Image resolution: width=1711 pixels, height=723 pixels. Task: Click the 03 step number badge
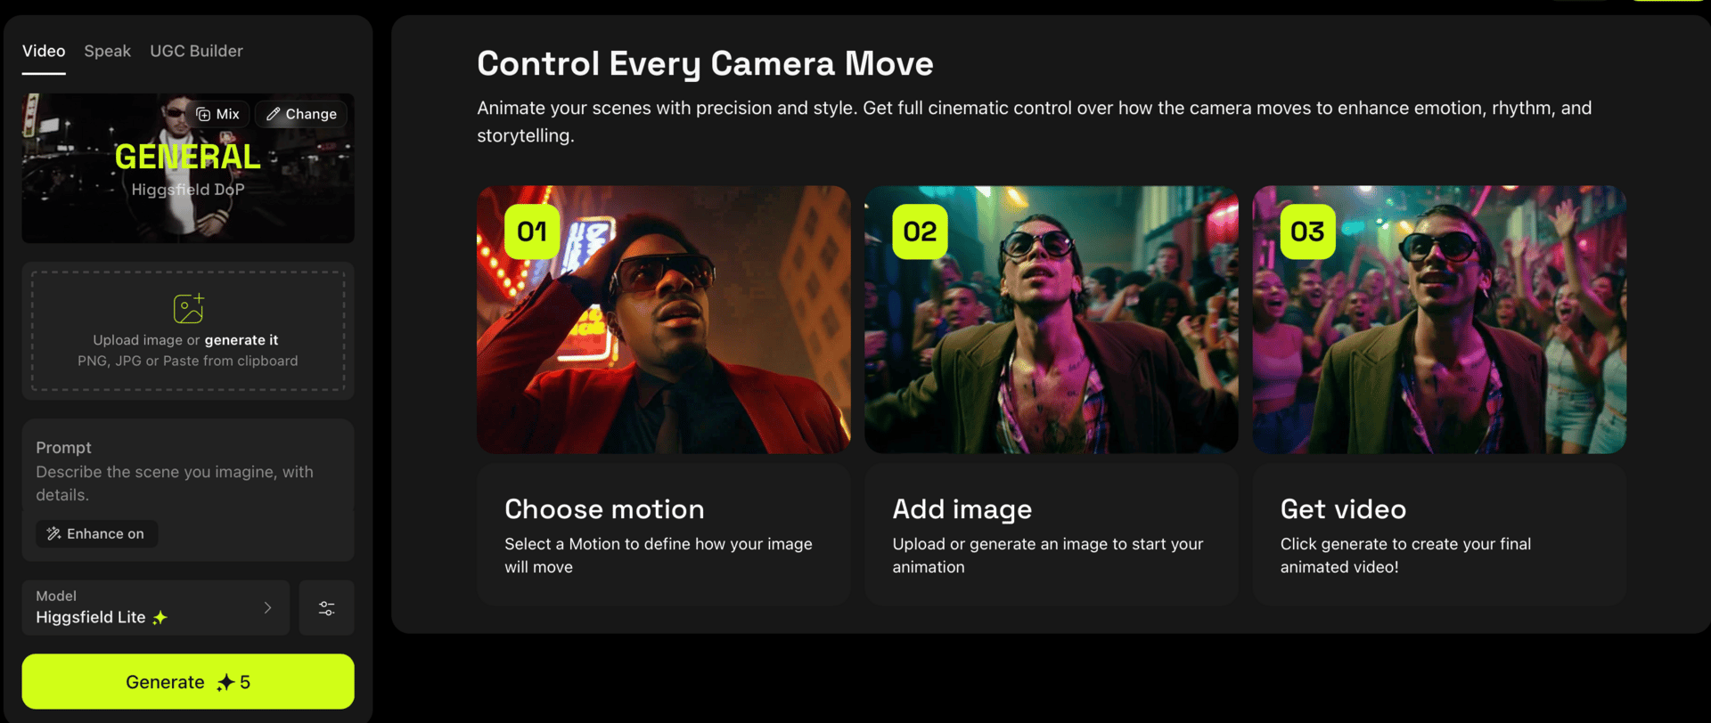pos(1307,232)
